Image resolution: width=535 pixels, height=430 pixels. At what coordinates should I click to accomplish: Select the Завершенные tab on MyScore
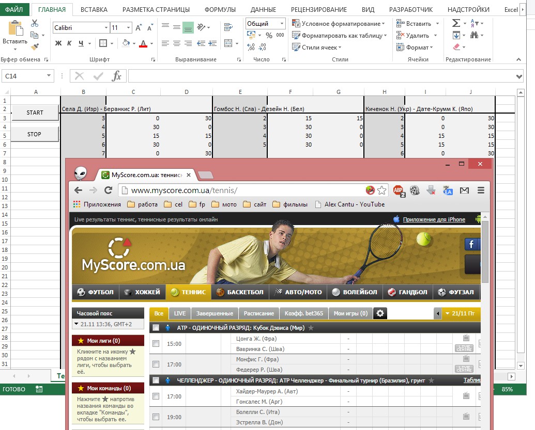coord(215,313)
